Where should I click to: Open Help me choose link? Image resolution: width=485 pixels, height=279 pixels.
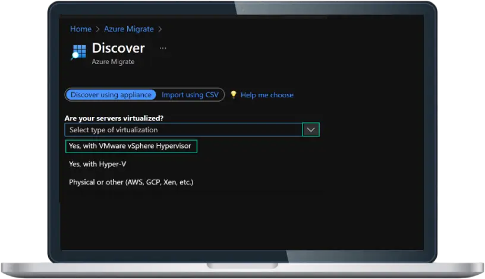(x=267, y=95)
